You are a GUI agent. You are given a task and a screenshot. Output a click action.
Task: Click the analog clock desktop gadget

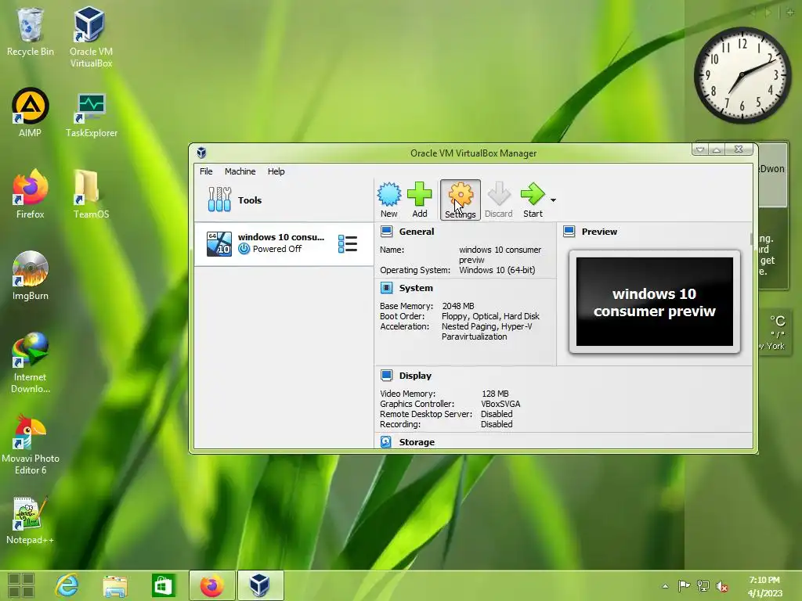(742, 75)
